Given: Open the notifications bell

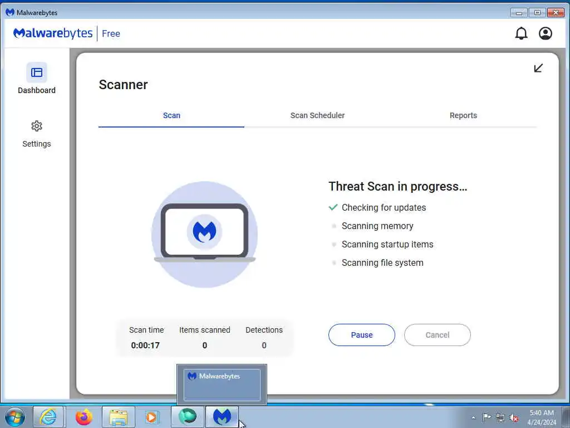Looking at the screenshot, I should 521,33.
